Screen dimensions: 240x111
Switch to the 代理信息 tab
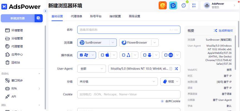tap(76, 16)
